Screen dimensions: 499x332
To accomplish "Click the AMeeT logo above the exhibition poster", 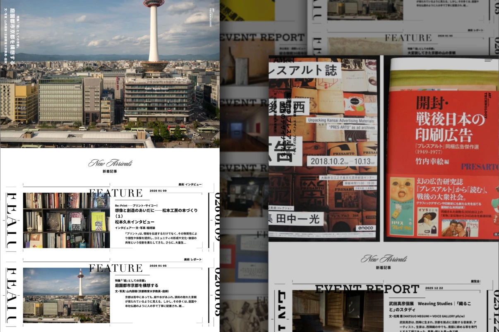I will [277, 60].
